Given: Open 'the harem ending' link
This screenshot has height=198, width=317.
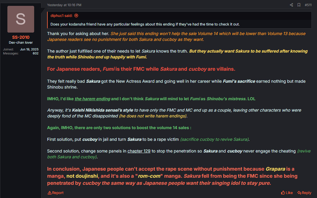Looking at the screenshot, I should coord(92,99).
